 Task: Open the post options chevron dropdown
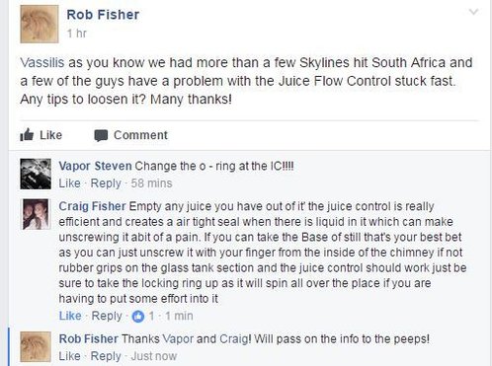coord(473,12)
